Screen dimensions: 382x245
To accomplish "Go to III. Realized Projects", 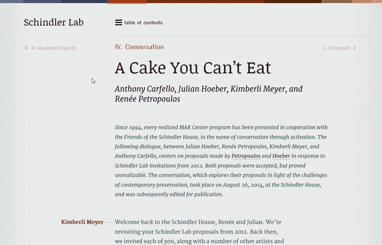I will 54,48.
